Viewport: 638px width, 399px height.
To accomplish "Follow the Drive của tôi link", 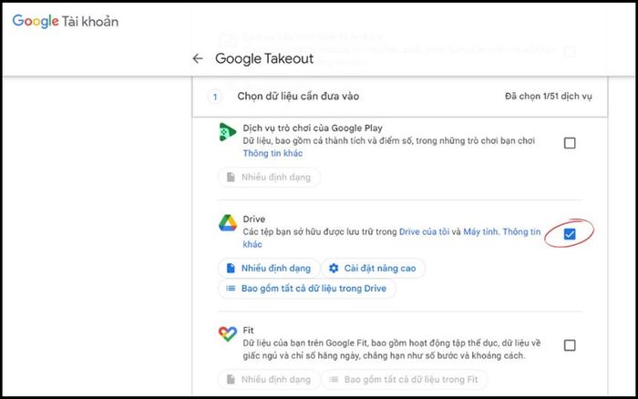I will (x=424, y=231).
